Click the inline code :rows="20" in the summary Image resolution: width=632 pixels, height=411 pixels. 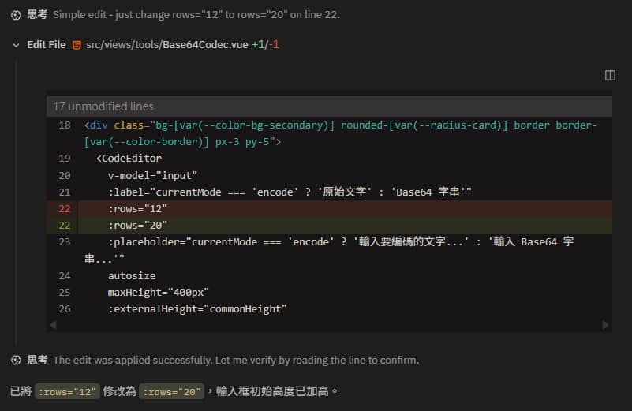tap(172, 391)
